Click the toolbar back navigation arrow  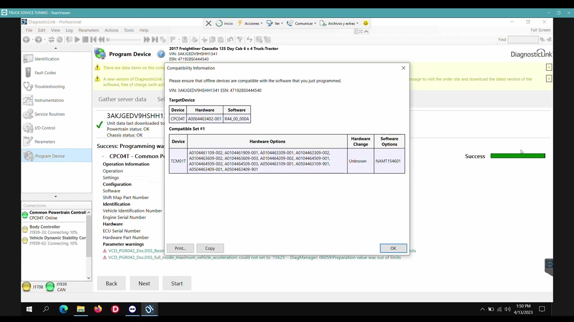26,40
